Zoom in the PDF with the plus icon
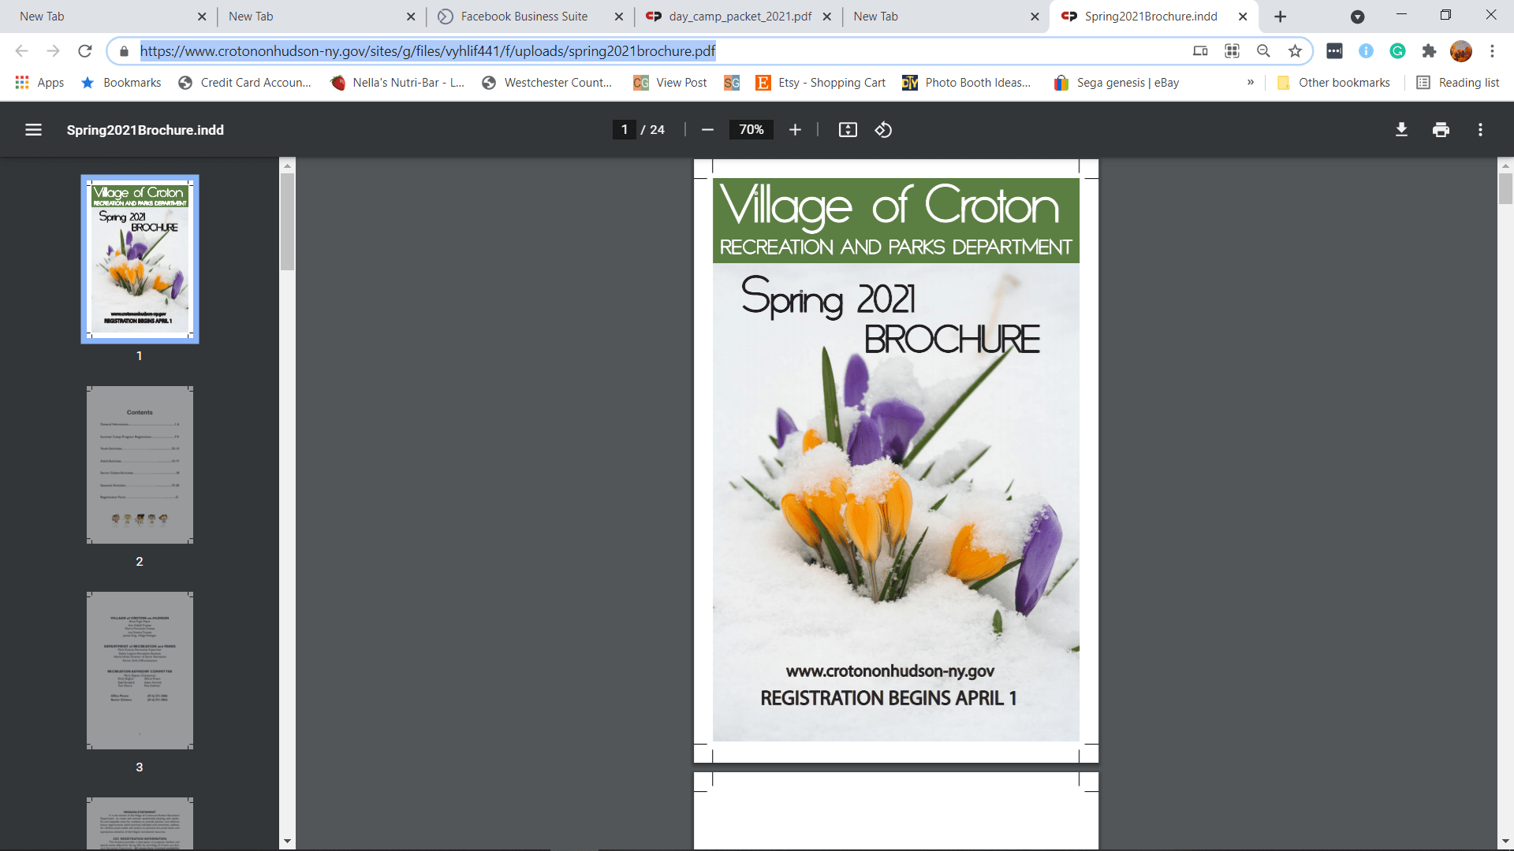Image resolution: width=1514 pixels, height=851 pixels. (795, 129)
